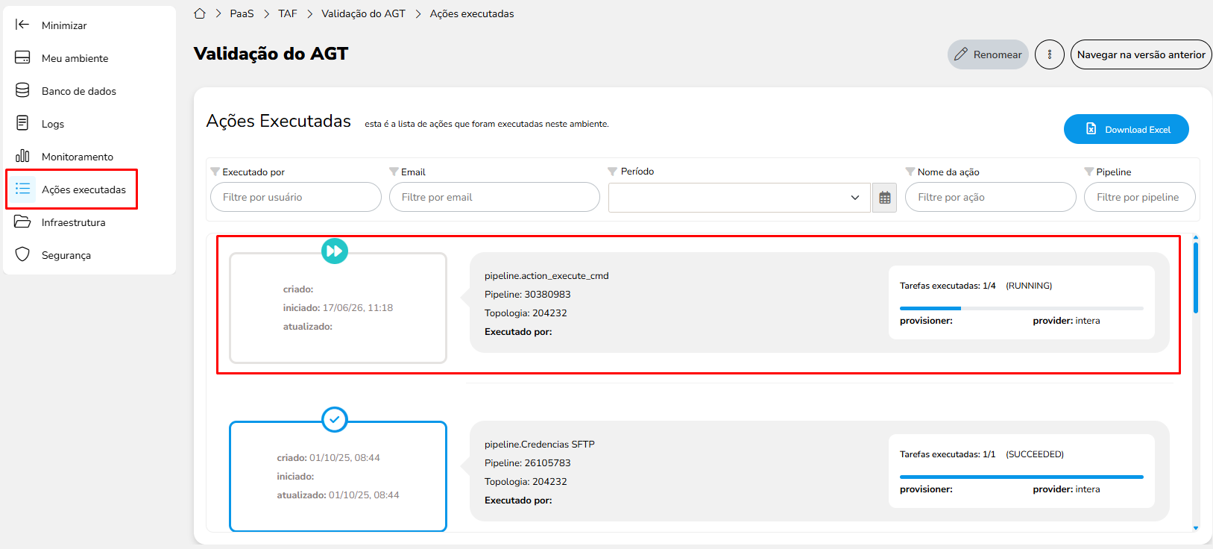Select text 'Pipeline: 26105783'

click(528, 463)
